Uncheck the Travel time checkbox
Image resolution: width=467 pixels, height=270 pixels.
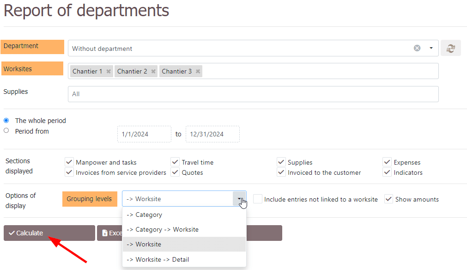point(175,162)
